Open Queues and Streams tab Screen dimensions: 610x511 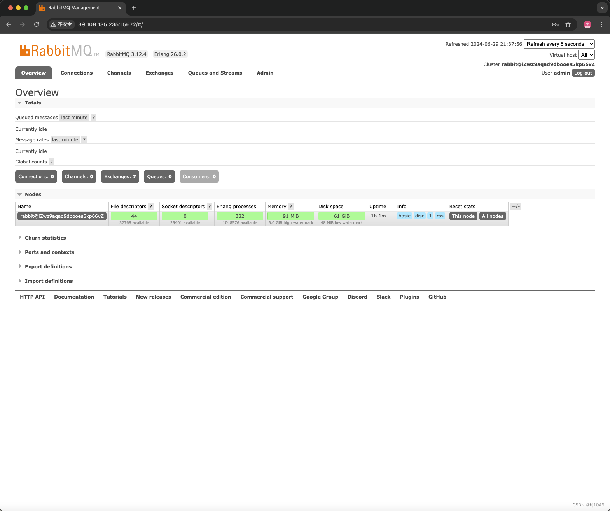(x=215, y=73)
